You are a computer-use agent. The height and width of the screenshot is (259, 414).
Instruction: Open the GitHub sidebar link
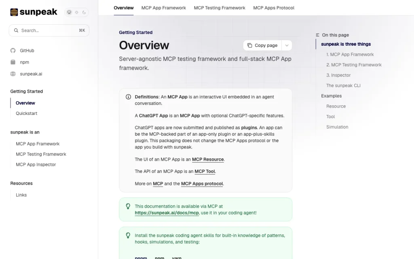[x=27, y=51]
